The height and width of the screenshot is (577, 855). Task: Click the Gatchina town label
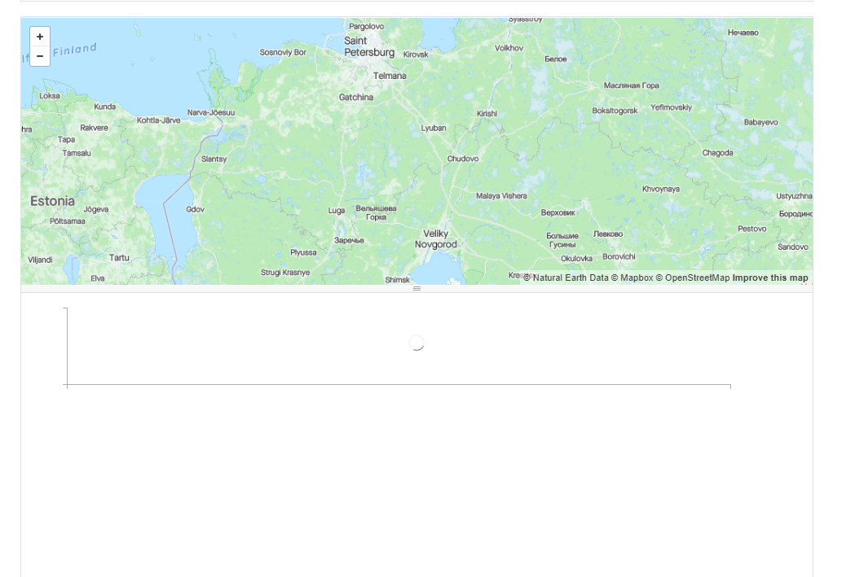[x=356, y=97]
